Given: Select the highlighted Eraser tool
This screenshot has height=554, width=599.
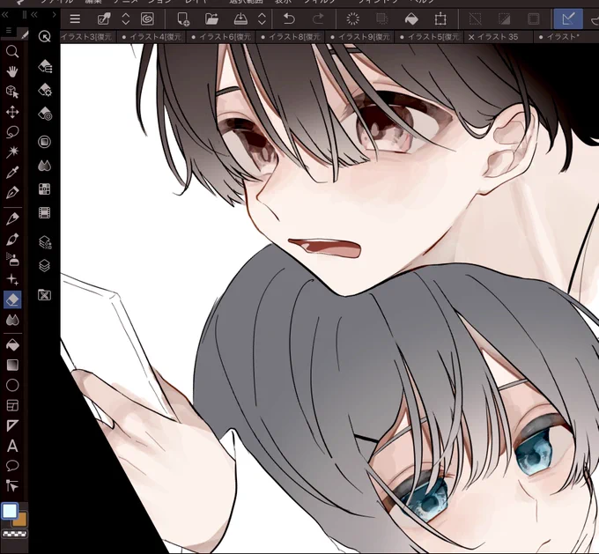Looking at the screenshot, I should 12,300.
